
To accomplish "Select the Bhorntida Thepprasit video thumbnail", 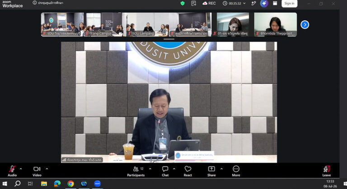I will point(276,24).
